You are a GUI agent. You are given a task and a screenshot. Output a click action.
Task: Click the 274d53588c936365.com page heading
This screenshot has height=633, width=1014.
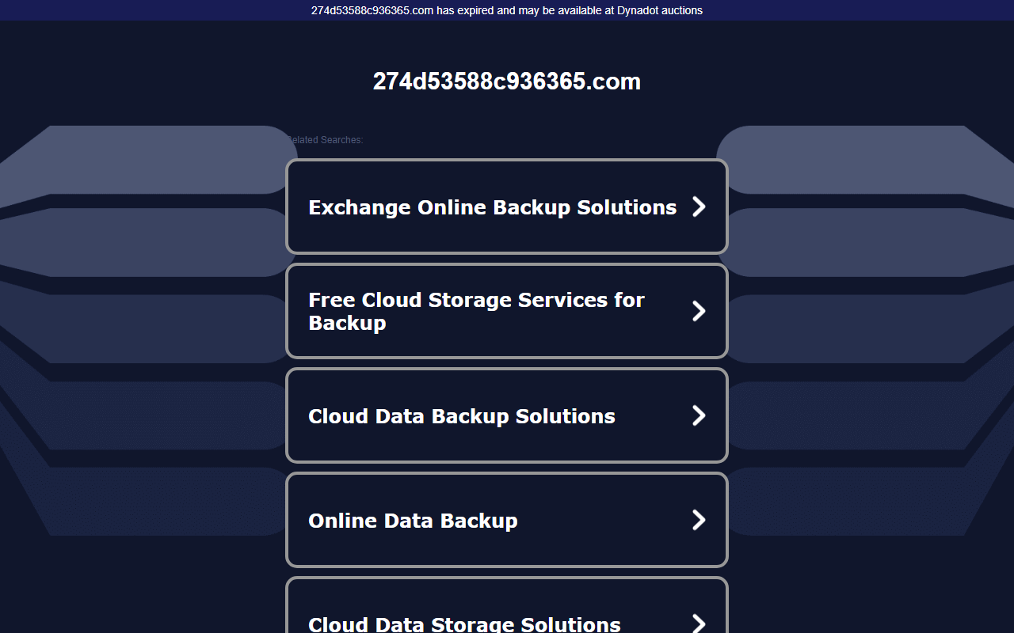(x=507, y=81)
